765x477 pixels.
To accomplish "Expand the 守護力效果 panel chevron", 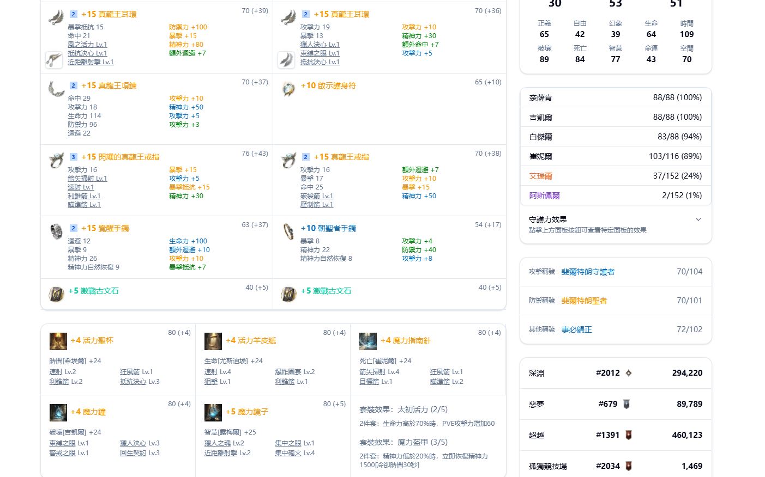I will pyautogui.click(x=698, y=219).
